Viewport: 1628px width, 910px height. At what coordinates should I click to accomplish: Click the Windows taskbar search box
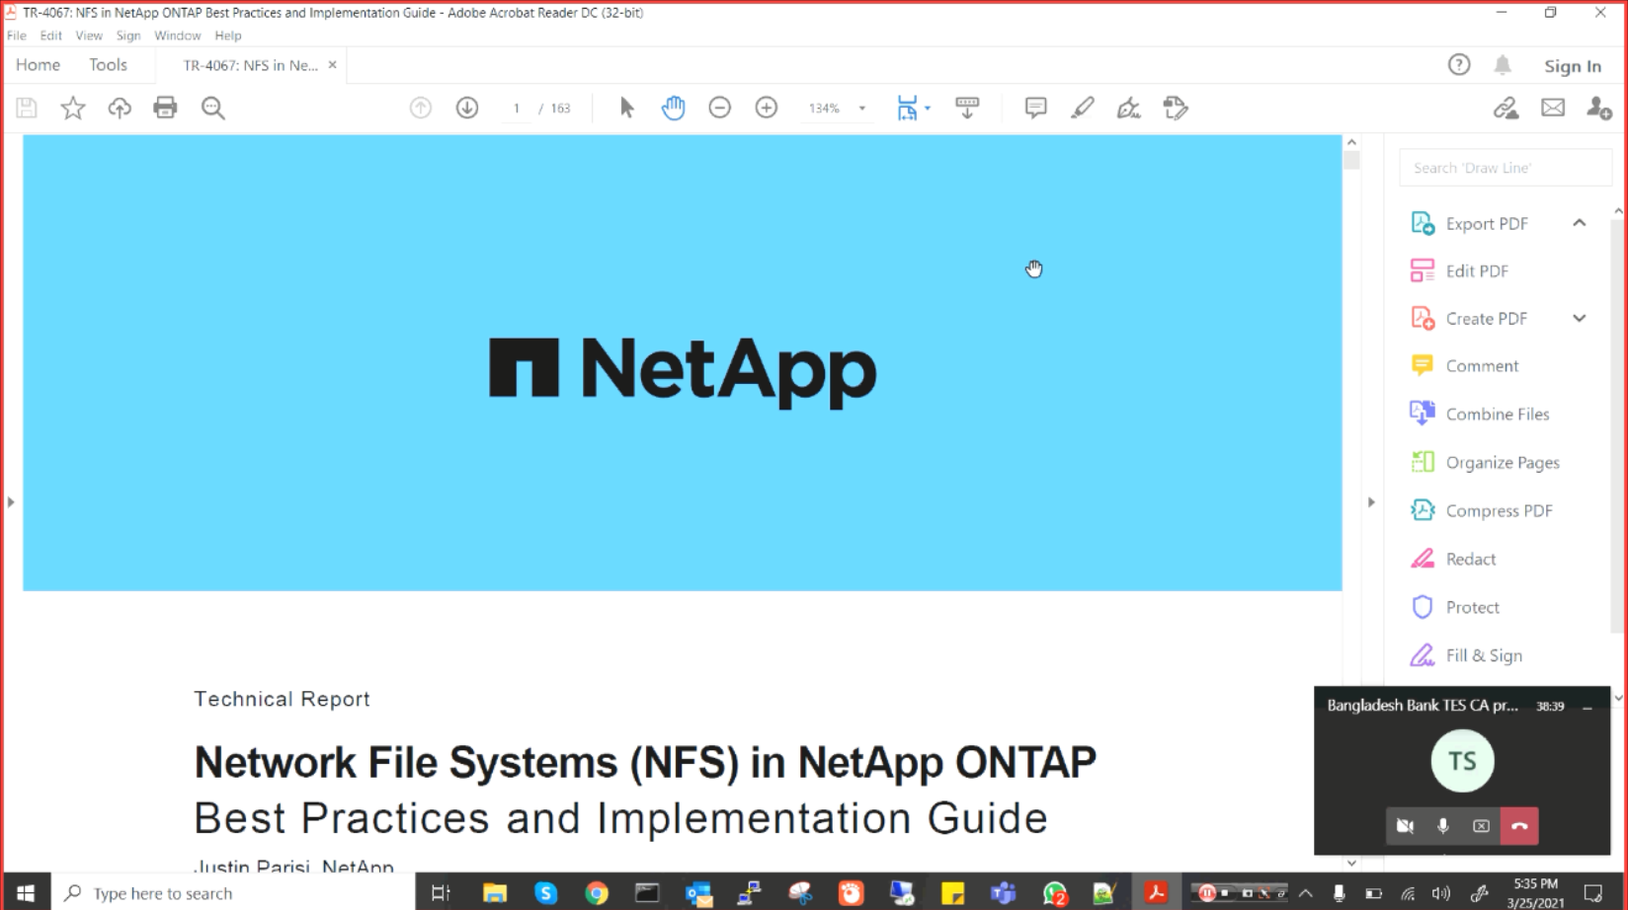(234, 893)
